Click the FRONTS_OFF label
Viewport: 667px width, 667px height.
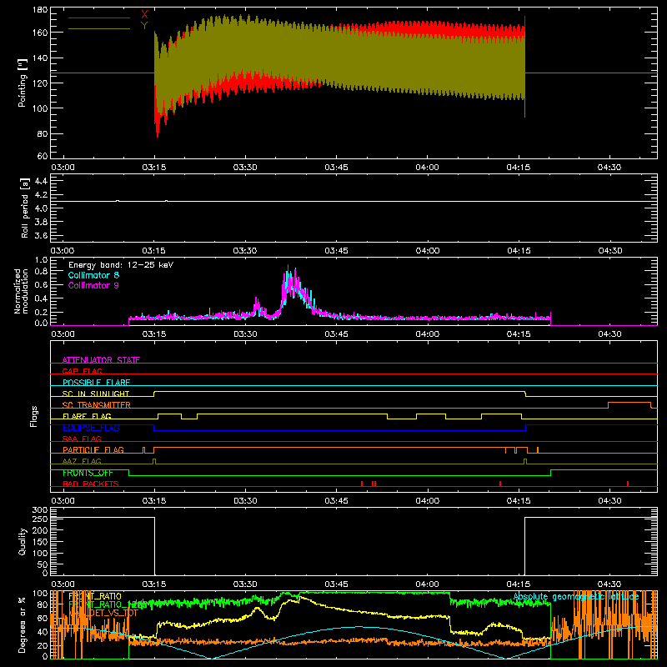88,473
